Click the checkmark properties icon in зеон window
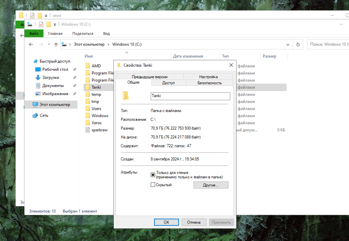 [32, 16]
